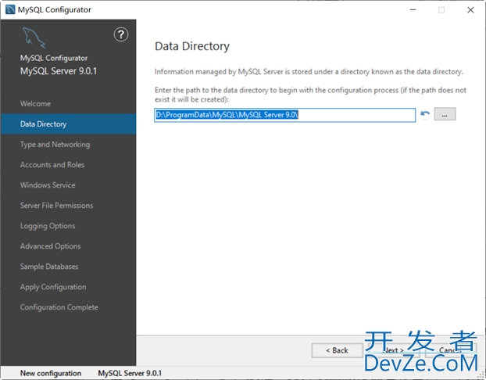Click the MySQL dolphin logo
486x380 pixels.
click(x=34, y=38)
